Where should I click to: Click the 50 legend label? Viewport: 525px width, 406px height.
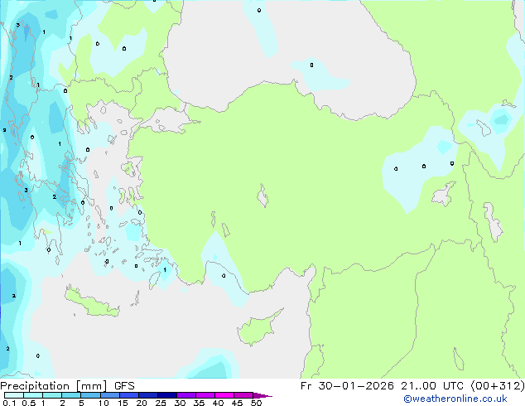256,403
